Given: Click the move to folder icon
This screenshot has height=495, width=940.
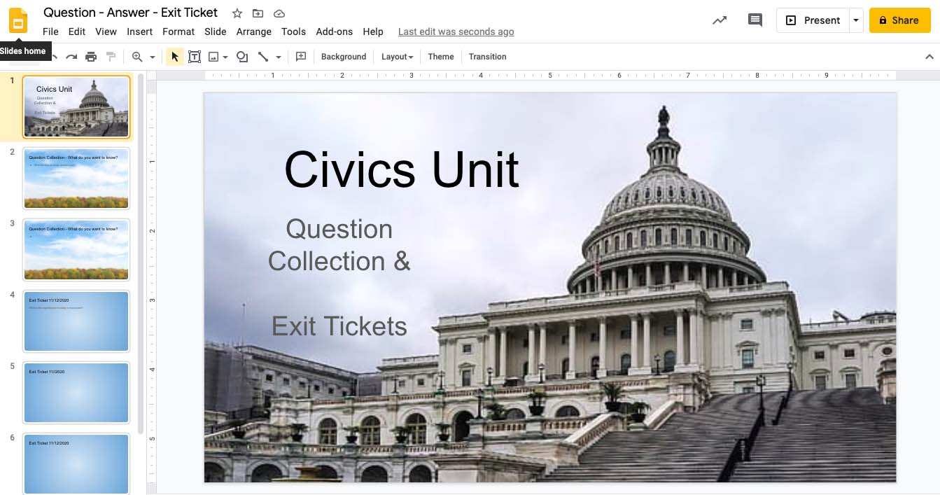Looking at the screenshot, I should click(x=258, y=13).
